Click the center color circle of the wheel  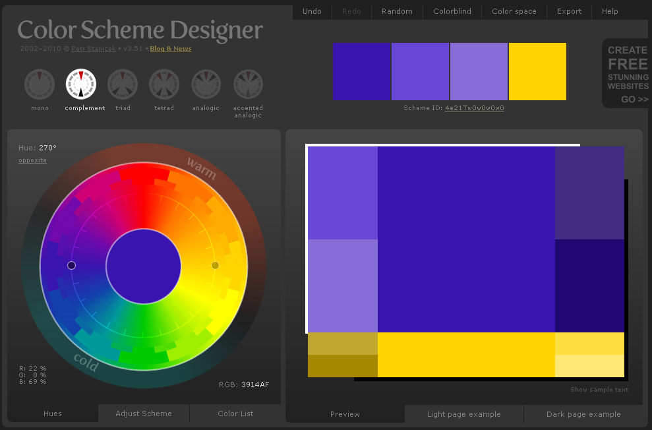[x=144, y=266]
